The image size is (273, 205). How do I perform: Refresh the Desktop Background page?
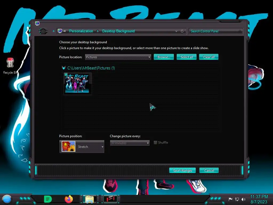182,31
